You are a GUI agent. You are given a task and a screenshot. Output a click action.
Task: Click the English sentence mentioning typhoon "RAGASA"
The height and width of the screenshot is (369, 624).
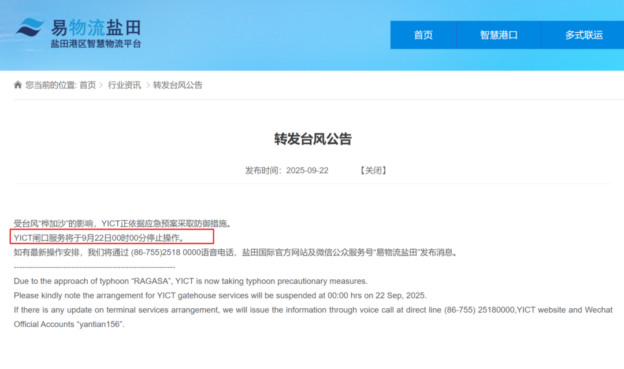pos(191,281)
